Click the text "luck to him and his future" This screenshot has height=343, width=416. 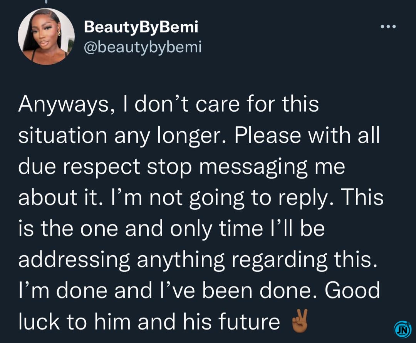coord(149,321)
